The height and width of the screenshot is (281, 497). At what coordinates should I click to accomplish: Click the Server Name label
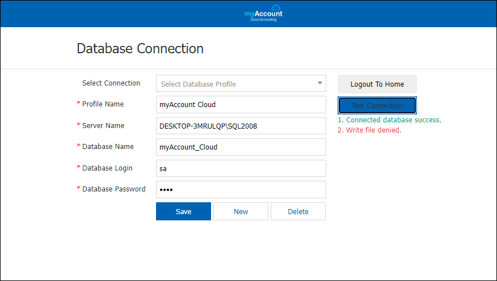(103, 125)
